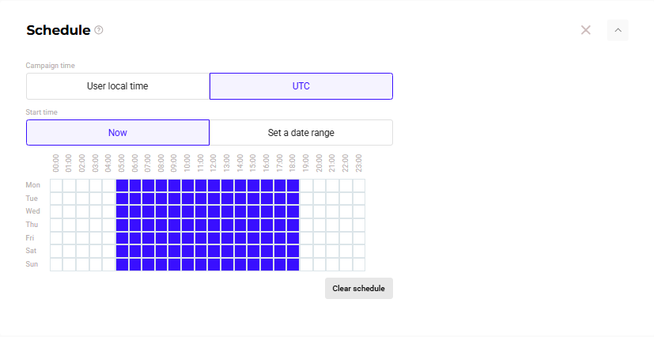Select the 23:00 column header
This screenshot has width=654, height=337.
pos(359,163)
